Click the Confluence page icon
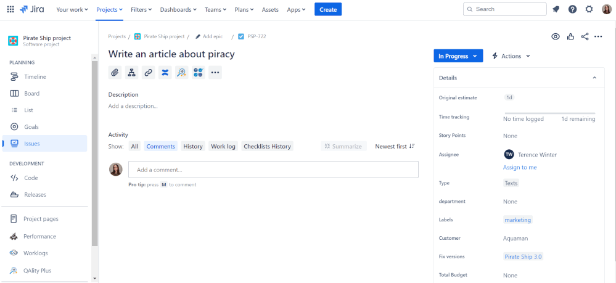This screenshot has height=283, width=616. point(165,72)
